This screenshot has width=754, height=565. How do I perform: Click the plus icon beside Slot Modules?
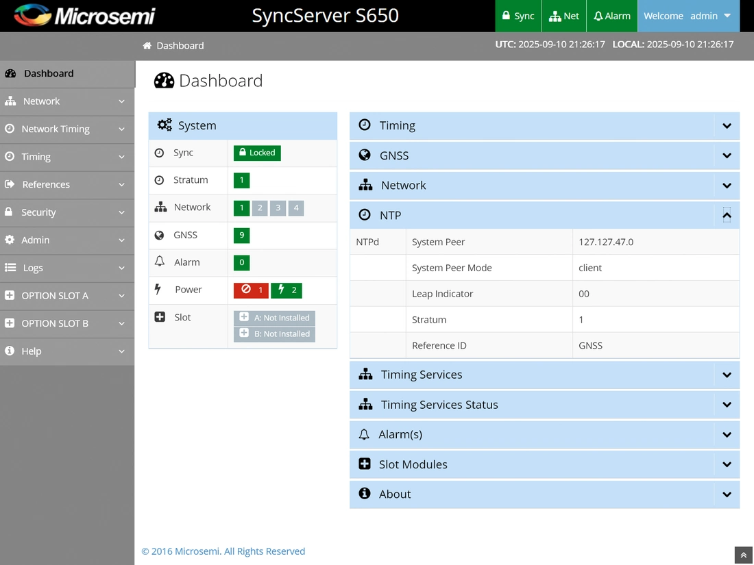tap(365, 464)
